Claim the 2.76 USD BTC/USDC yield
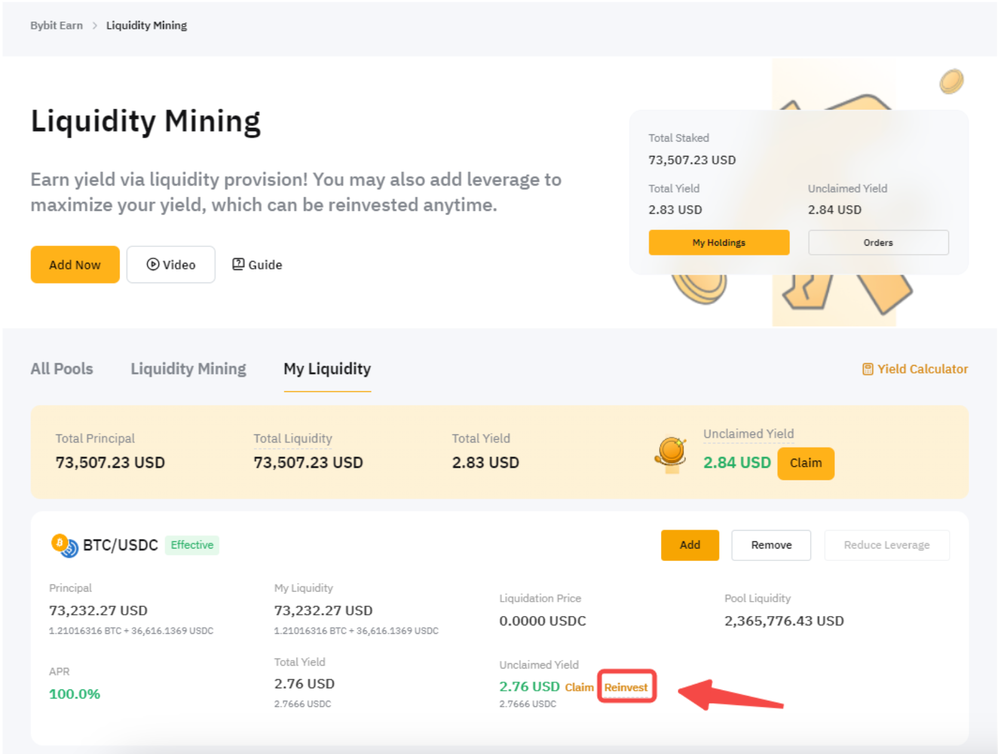 click(579, 687)
